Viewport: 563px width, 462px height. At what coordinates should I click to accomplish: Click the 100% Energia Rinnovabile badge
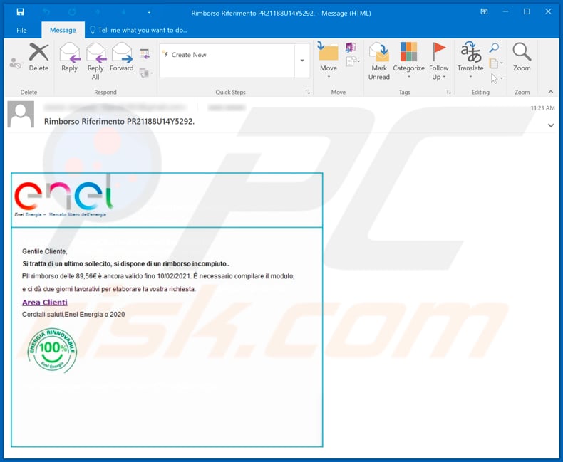click(x=52, y=350)
